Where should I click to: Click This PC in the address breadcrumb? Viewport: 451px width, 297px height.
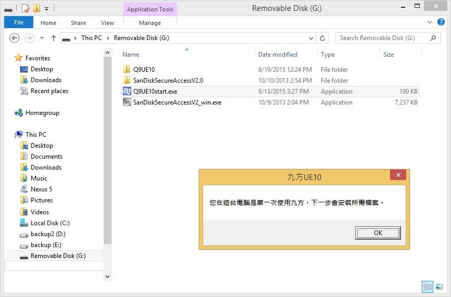click(92, 38)
